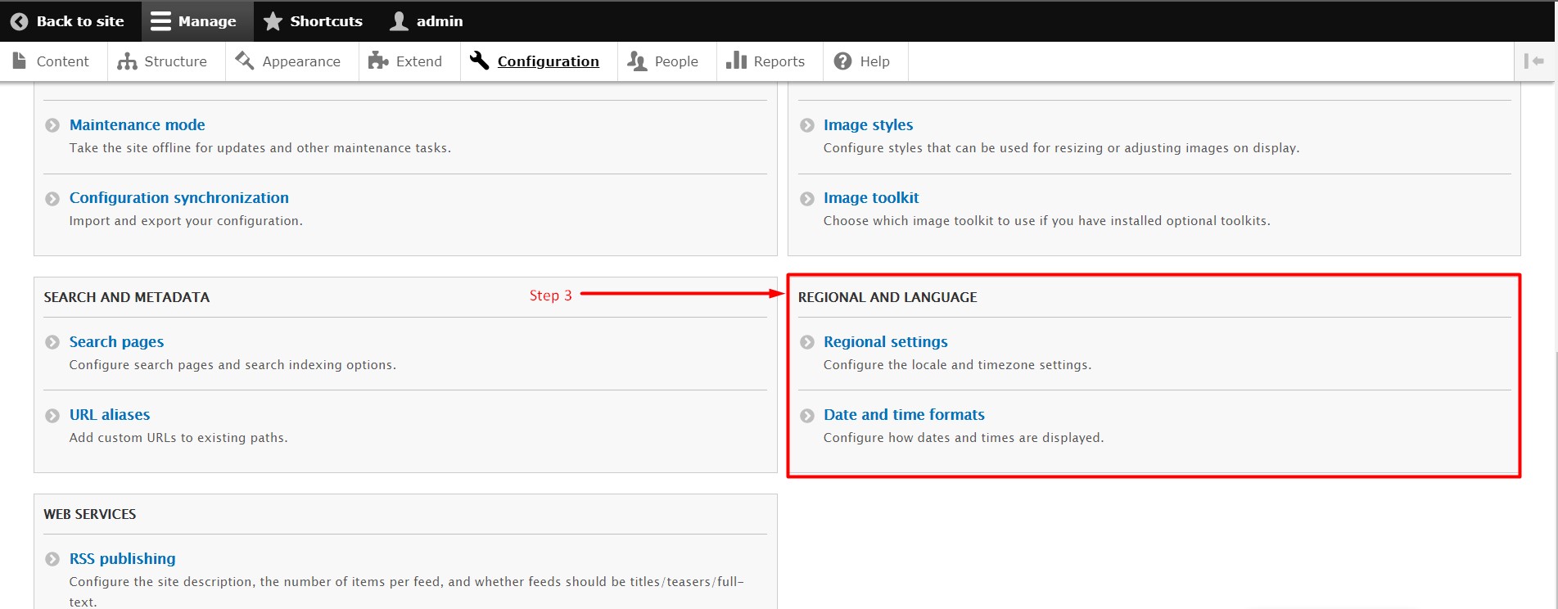Open the Configuration synchronization link
Screen dimensions: 1558x609
[x=179, y=198]
